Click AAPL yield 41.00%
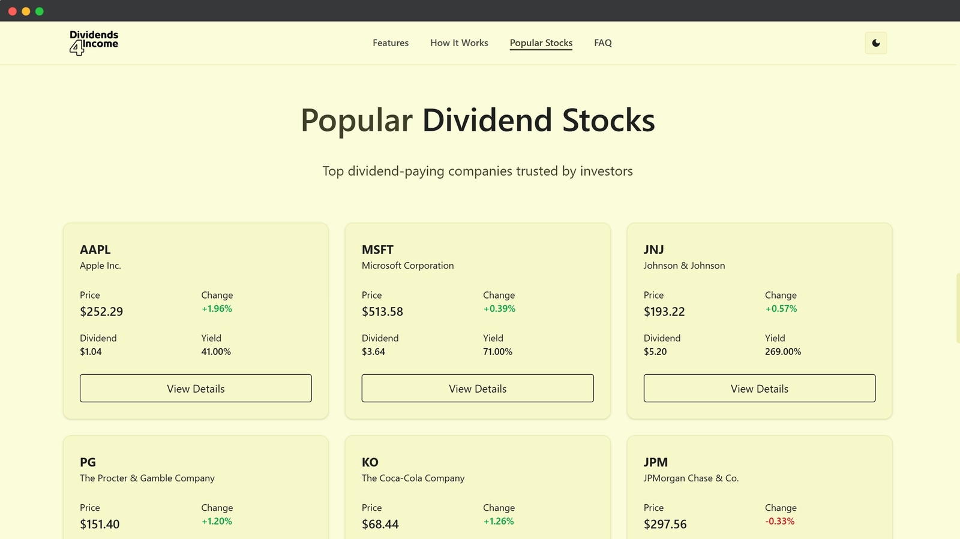The width and height of the screenshot is (960, 539). point(216,352)
